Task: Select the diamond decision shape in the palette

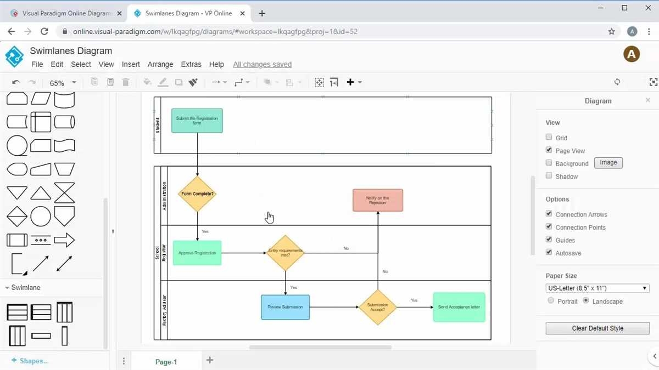Action: tap(17, 218)
